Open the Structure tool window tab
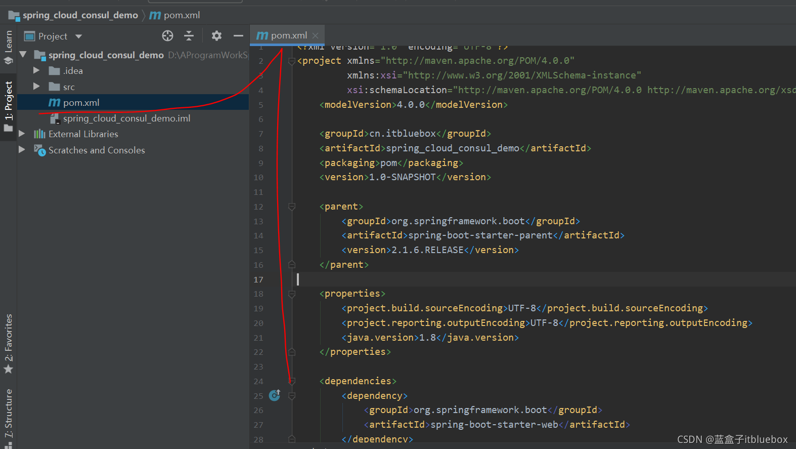This screenshot has width=796, height=449. coord(8,418)
